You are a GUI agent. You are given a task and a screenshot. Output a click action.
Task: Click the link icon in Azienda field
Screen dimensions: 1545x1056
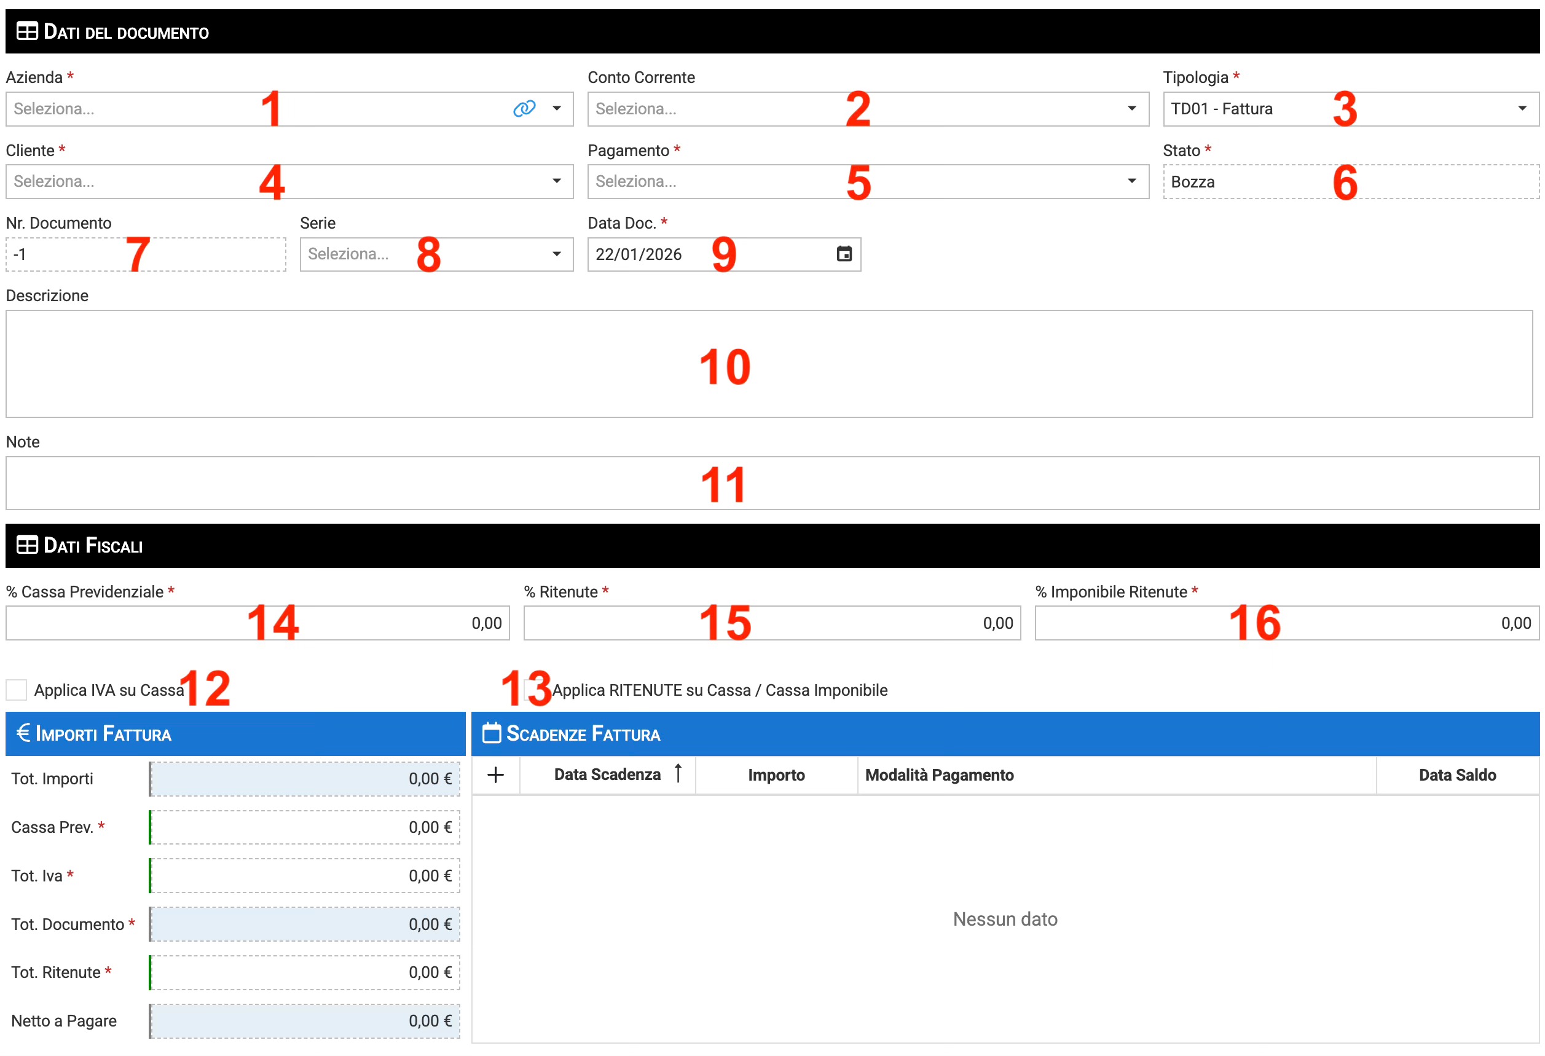(x=524, y=108)
